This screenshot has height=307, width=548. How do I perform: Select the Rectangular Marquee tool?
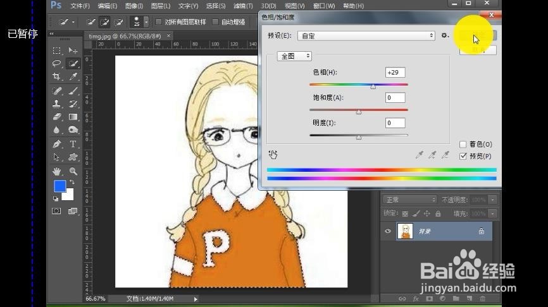[x=56, y=51]
